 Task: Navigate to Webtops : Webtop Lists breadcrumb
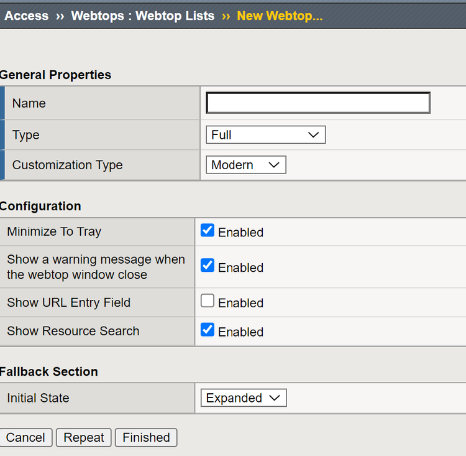pos(143,16)
